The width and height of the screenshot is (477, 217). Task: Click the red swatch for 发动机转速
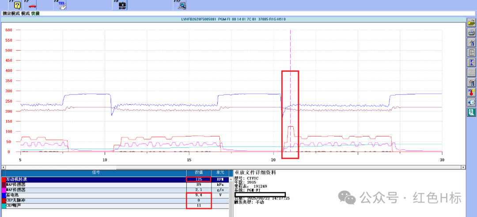click(x=4, y=180)
